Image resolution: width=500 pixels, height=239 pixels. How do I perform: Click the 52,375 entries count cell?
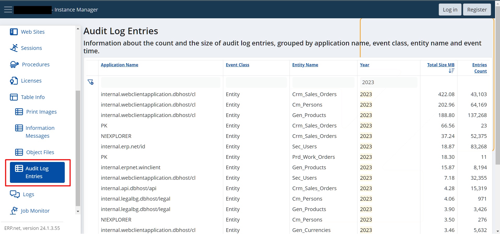pos(479,136)
